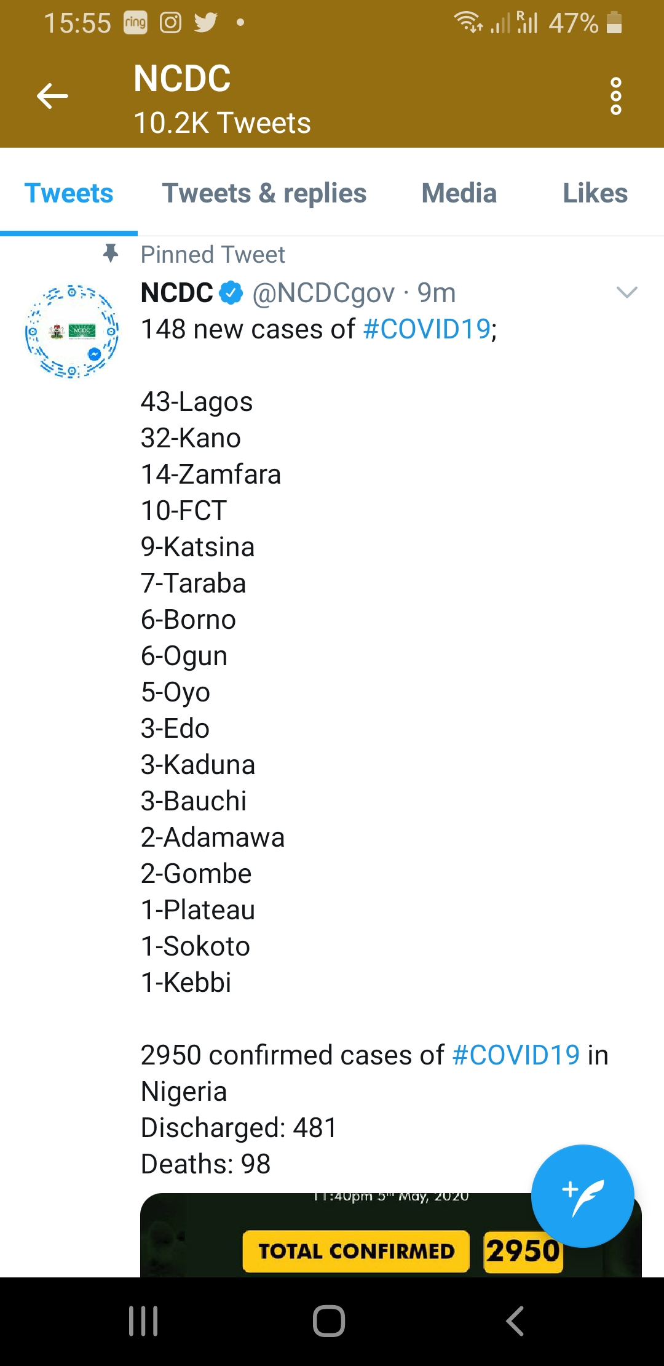Tap the blue verified badge beside NCDC
The image size is (664, 1366).
tap(232, 293)
